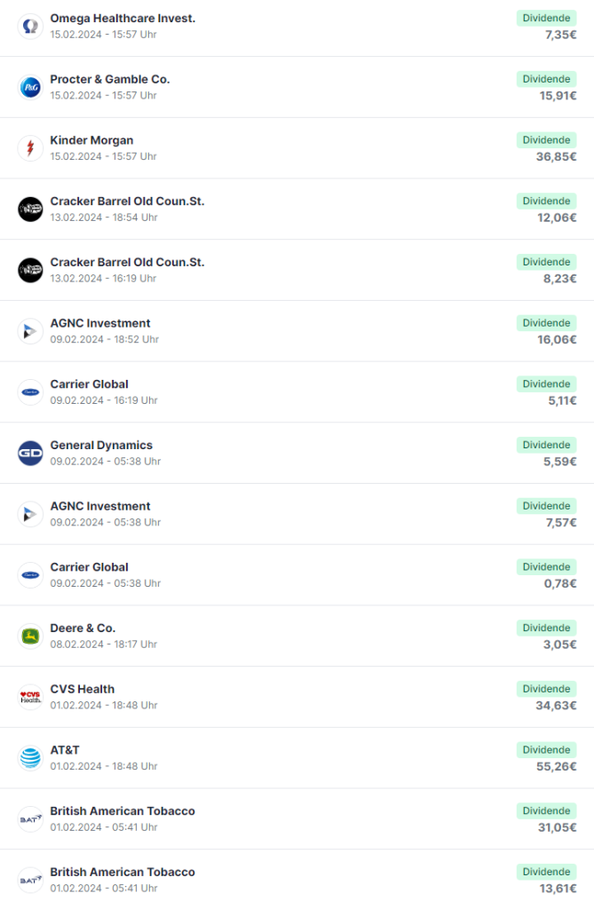Click the General Dynamics GD logo

tap(30, 454)
